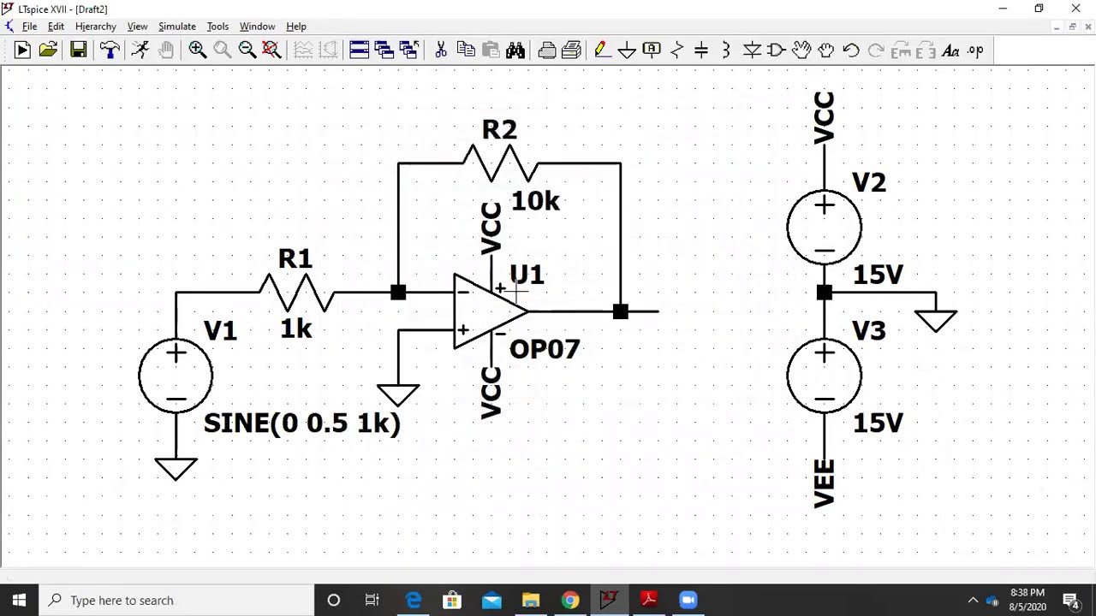Select the Copy tool
Screen dimensions: 1096x616
click(466, 50)
